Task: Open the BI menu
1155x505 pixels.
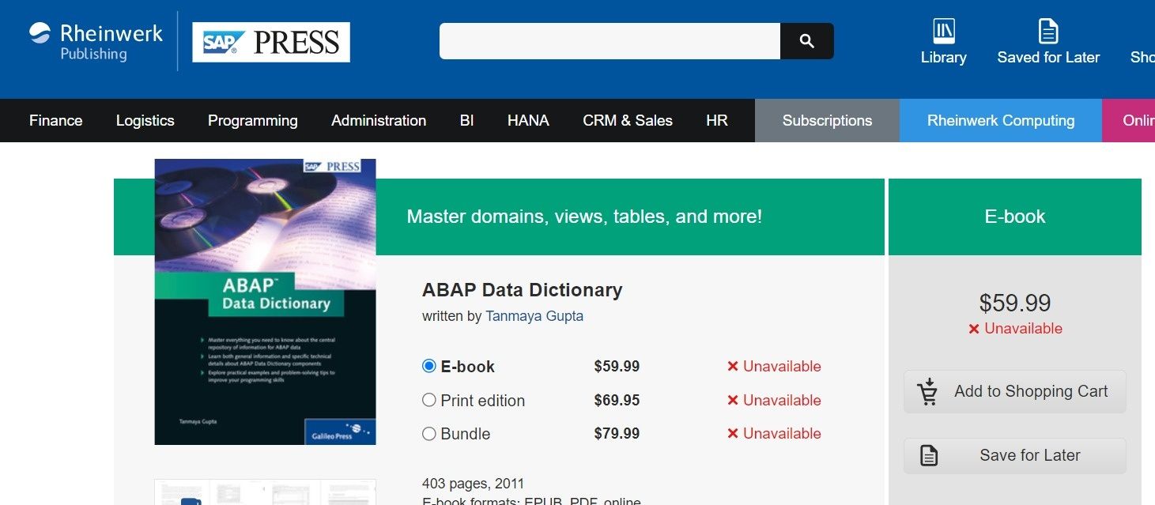Action: point(467,121)
